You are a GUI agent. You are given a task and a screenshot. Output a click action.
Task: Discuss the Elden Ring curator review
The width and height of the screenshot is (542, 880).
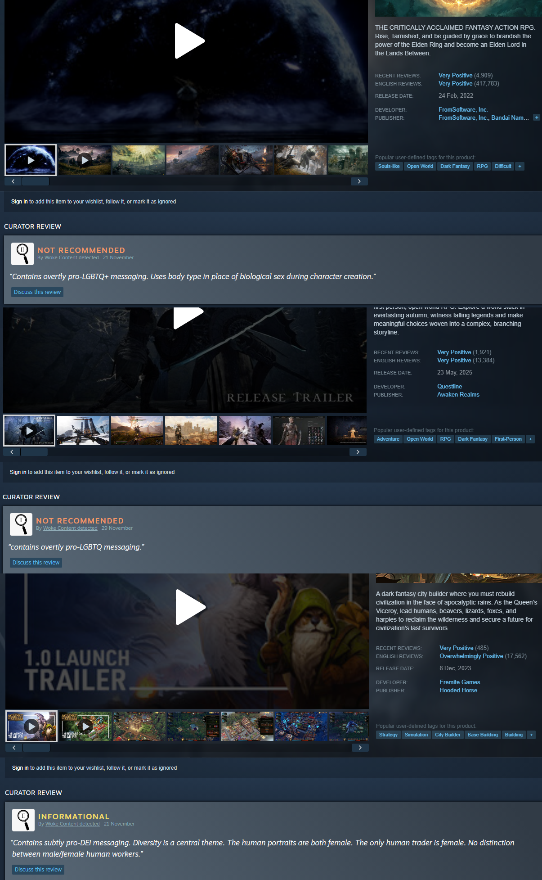point(37,292)
